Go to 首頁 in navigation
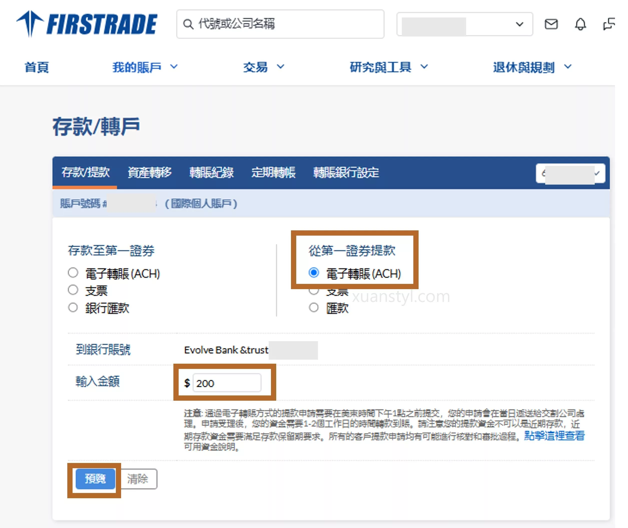This screenshot has width=628, height=528. click(37, 67)
